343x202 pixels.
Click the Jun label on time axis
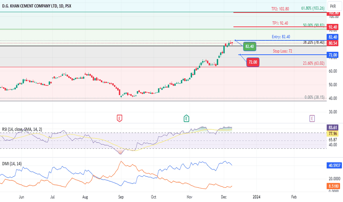21,197
